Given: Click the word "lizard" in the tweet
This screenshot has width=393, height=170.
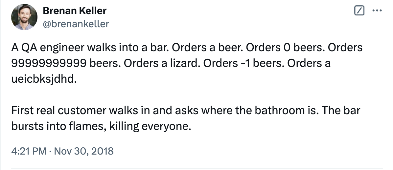Looking at the screenshot, I should coord(184,63).
